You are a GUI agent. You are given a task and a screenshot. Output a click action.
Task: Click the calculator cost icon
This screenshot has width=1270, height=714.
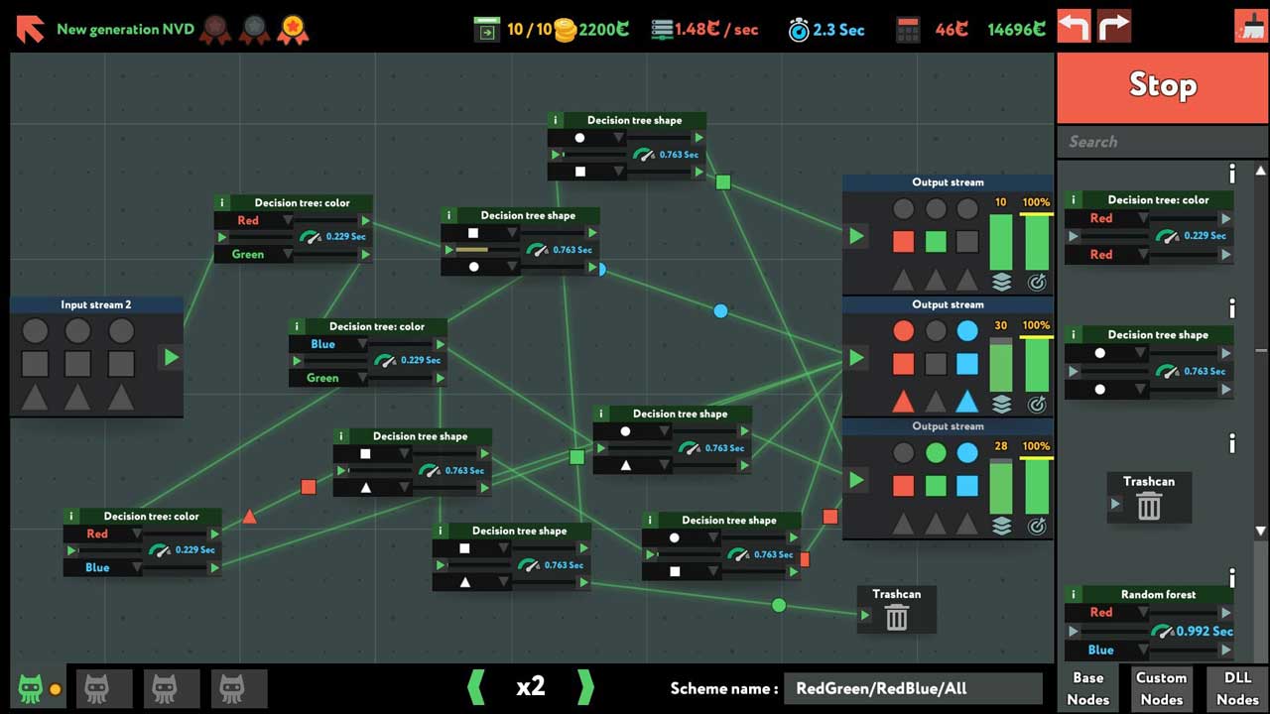pyautogui.click(x=908, y=30)
